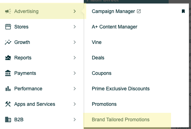191x129 pixels.
Task: Click the Reports graph icon
Action: pyautogui.click(x=8, y=58)
